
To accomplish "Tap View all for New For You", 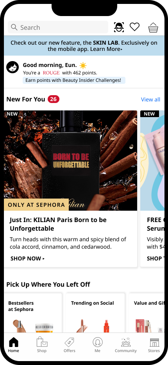I will click(x=150, y=99).
